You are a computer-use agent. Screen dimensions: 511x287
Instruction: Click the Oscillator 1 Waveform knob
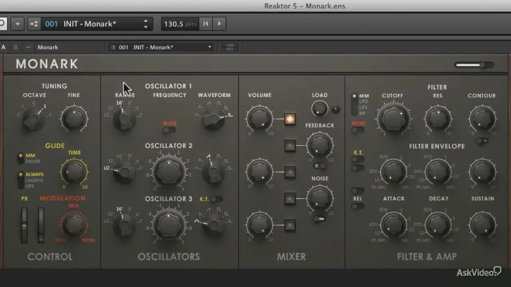[x=214, y=118]
